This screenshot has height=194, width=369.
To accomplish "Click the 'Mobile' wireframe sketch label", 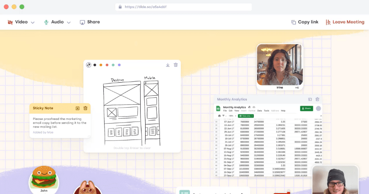I will (150, 78).
